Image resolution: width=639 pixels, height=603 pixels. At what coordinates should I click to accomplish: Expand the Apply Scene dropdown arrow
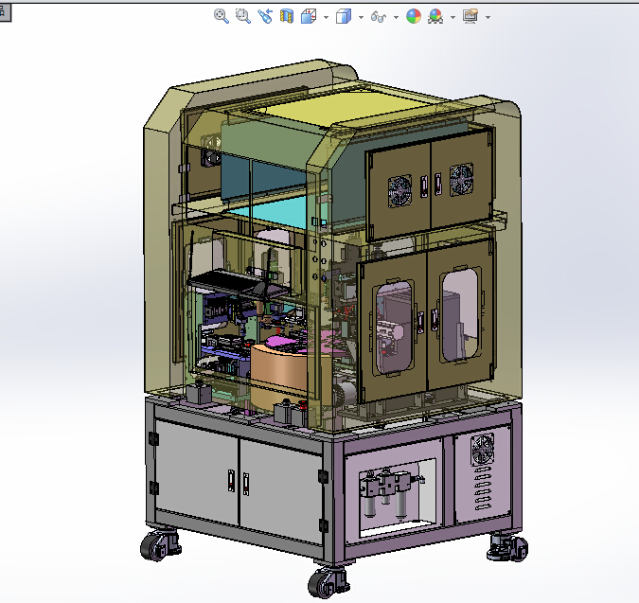pyautogui.click(x=453, y=18)
